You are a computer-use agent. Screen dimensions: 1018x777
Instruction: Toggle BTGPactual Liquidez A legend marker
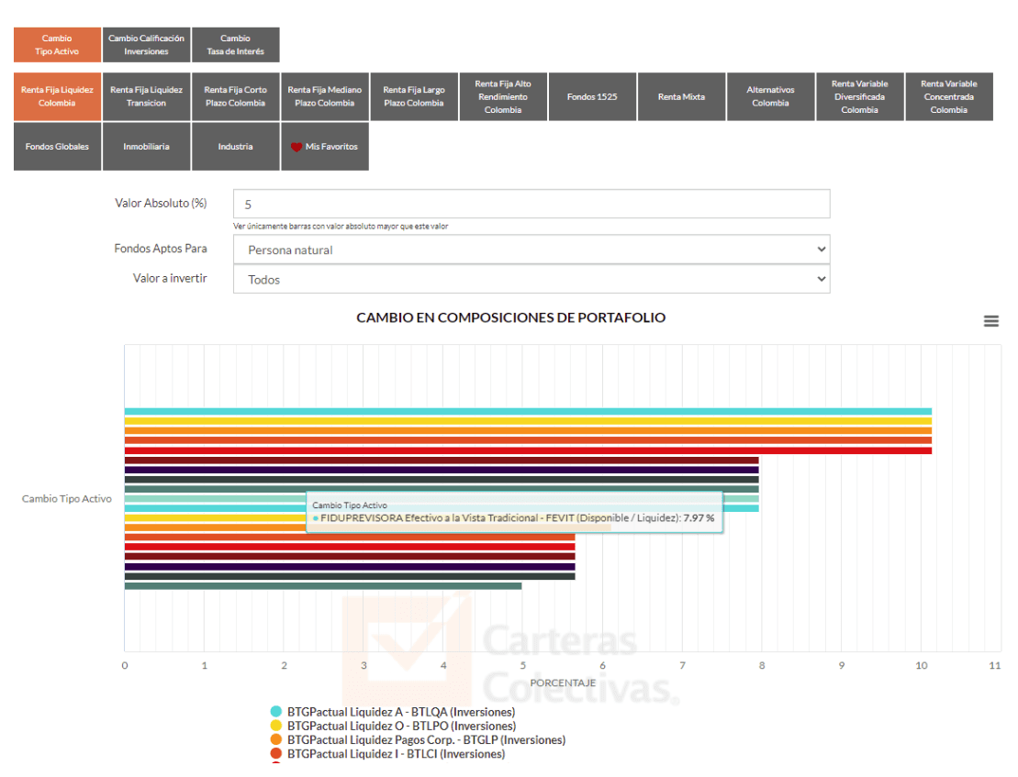coord(276,712)
